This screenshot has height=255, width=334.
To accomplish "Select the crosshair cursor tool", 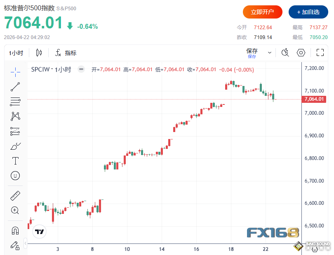I will (15, 72).
